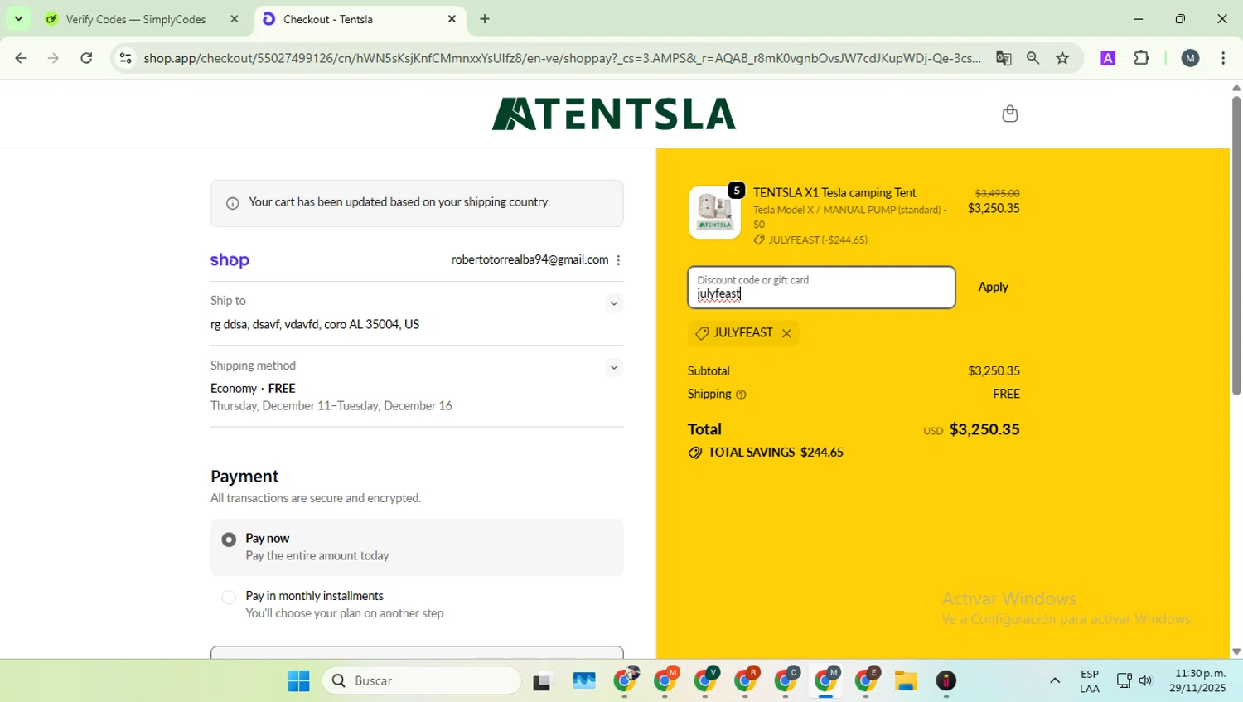The width and height of the screenshot is (1243, 702).
Task: Click the Apply discount button
Action: [x=993, y=287]
